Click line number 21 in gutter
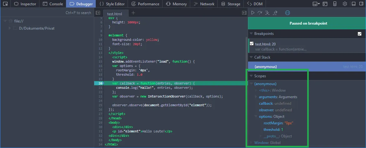The image size is (366, 148). (100, 88)
